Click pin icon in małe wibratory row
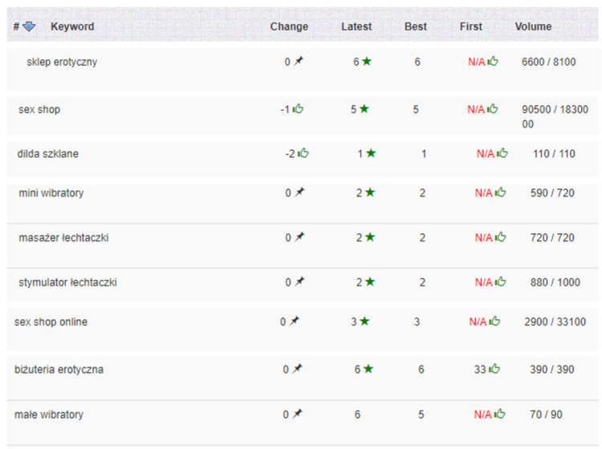 [x=297, y=414]
